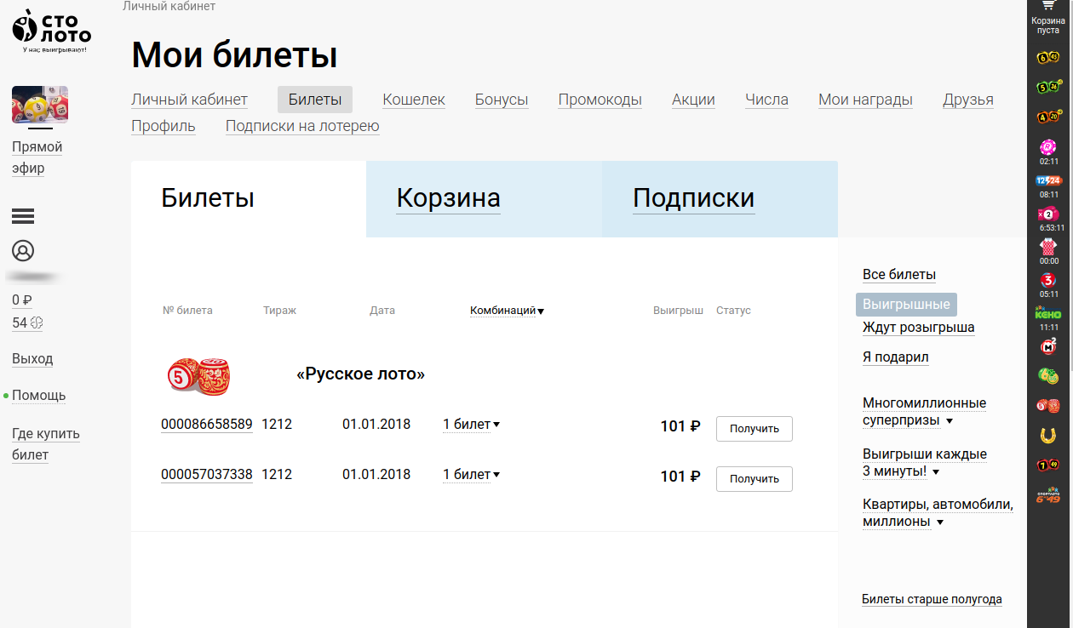The image size is (1073, 628).
Task: Open the pink x2 boxing glove icon
Action: (x=1048, y=214)
